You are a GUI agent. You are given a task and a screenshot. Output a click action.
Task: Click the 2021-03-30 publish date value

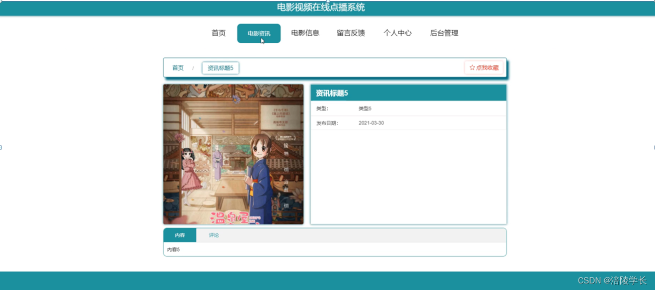(x=371, y=123)
